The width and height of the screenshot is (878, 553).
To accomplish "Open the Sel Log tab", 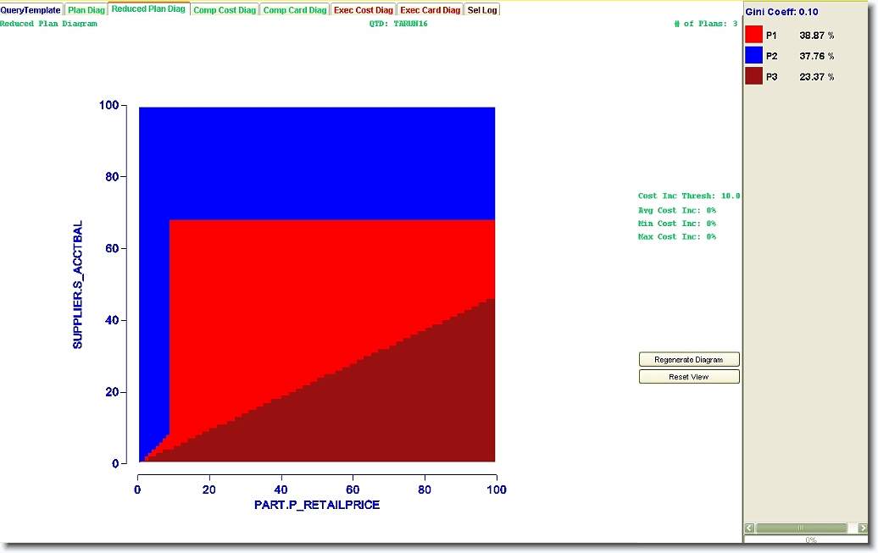I will click(x=483, y=10).
